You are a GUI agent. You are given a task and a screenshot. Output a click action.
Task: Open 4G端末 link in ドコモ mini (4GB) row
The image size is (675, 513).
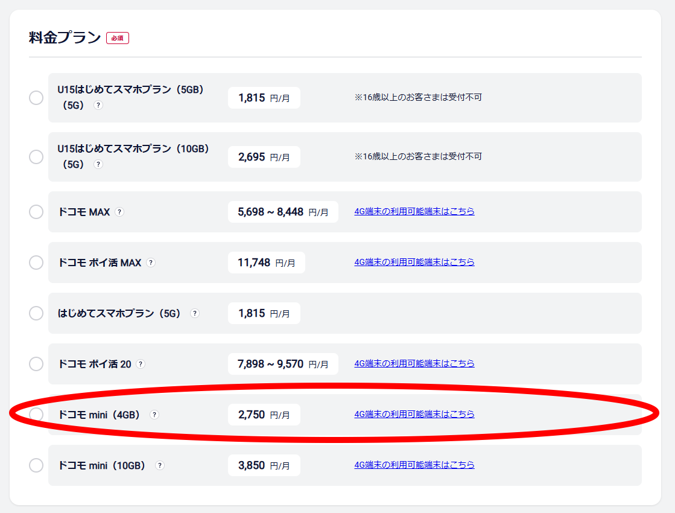414,415
